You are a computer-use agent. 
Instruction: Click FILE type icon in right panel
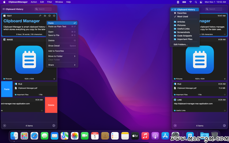click(175, 84)
